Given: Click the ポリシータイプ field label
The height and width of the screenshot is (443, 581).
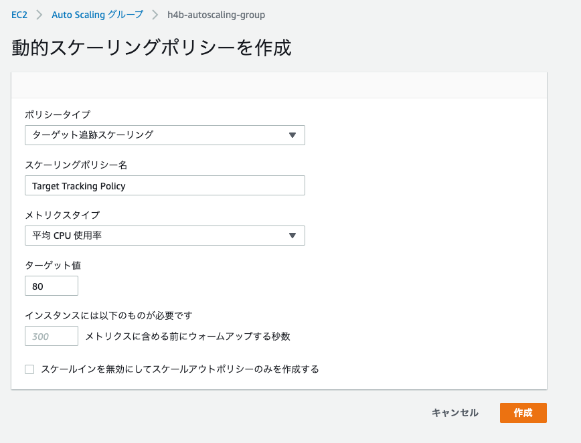Looking at the screenshot, I should click(58, 114).
